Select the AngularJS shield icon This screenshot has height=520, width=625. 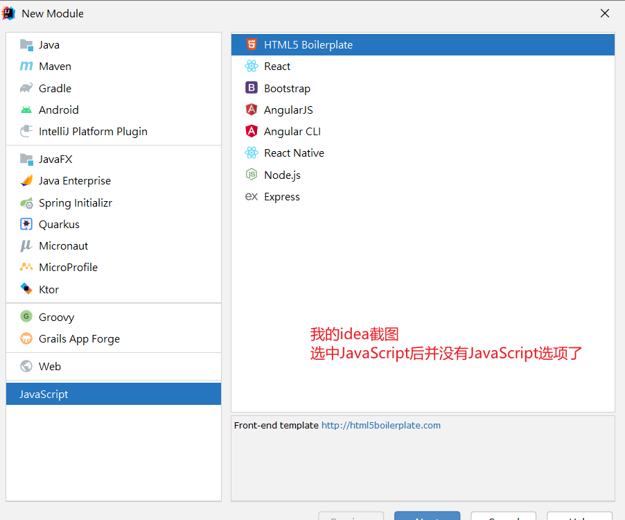pyautogui.click(x=252, y=110)
